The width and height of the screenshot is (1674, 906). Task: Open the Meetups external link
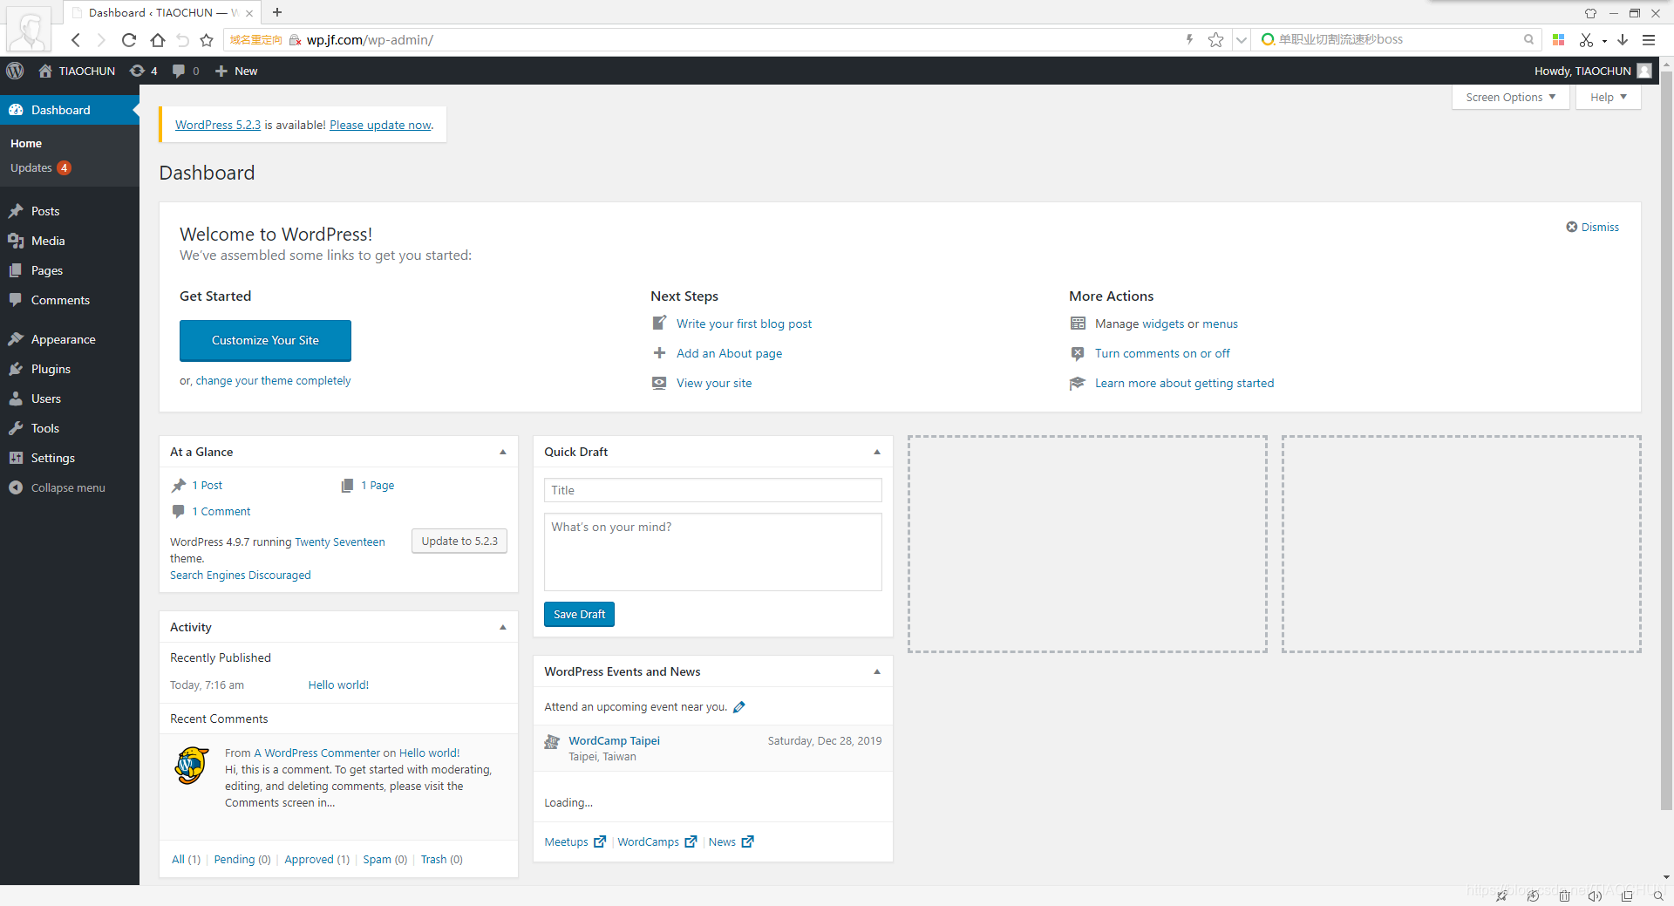pyautogui.click(x=575, y=841)
